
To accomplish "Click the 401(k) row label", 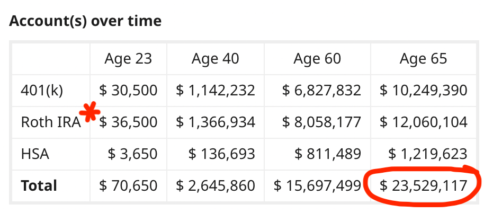I will (42, 91).
